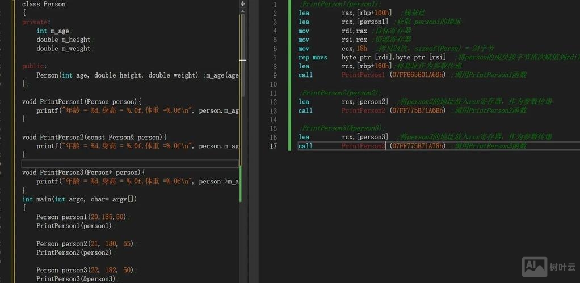Select line number 9 in the assembly gutter
Viewport: 580px width, 283px height.
click(275, 75)
